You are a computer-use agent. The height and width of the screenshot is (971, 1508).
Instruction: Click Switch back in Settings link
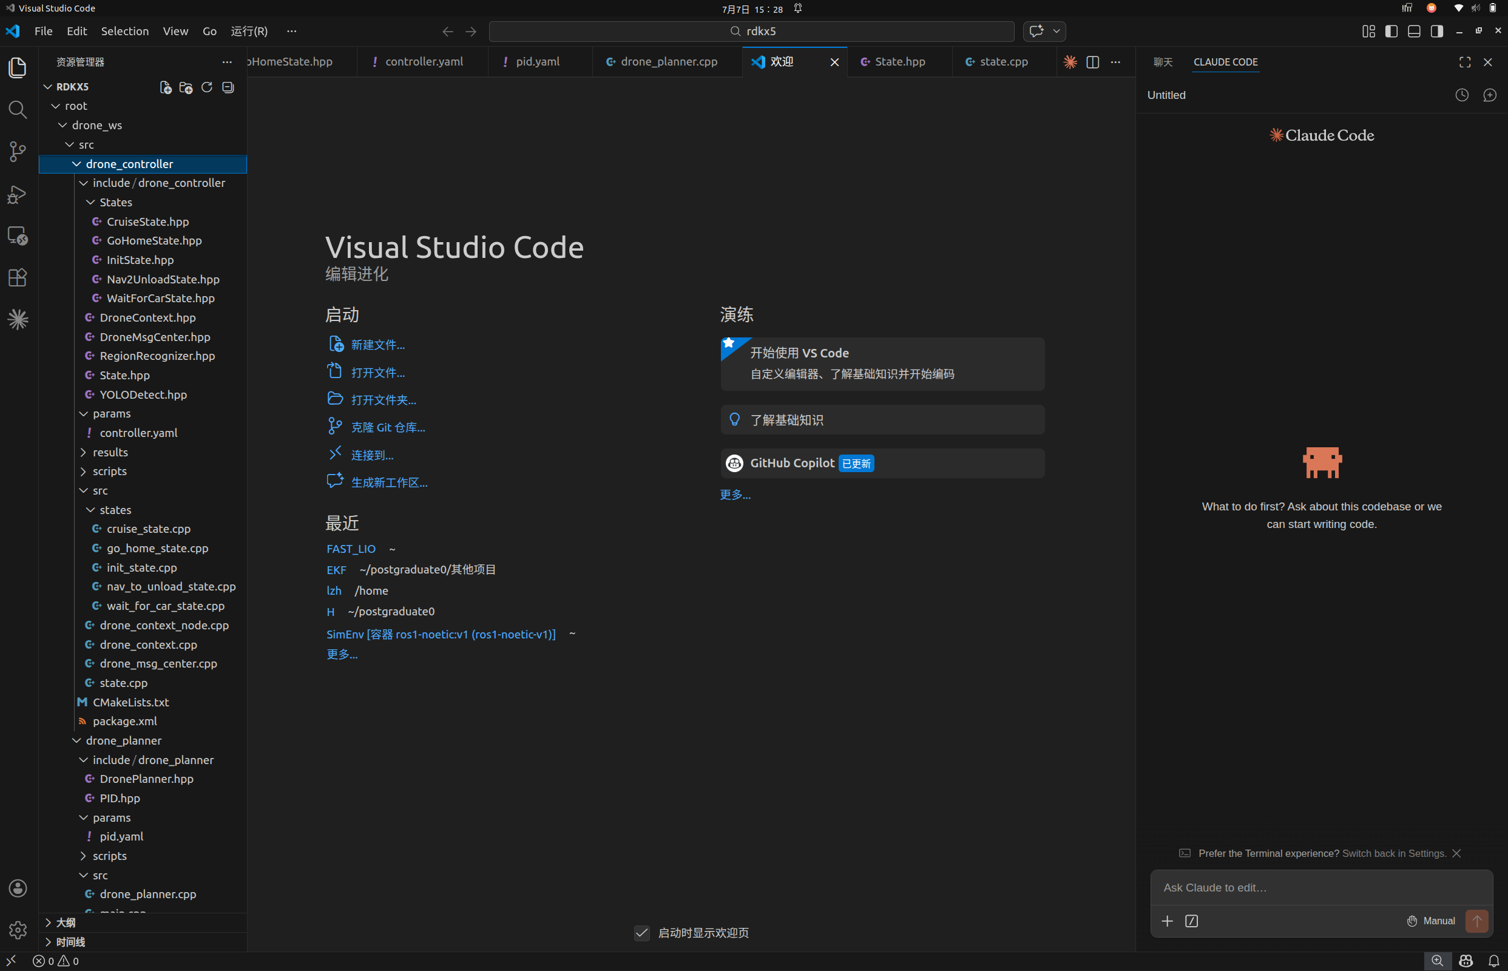[x=1394, y=853]
